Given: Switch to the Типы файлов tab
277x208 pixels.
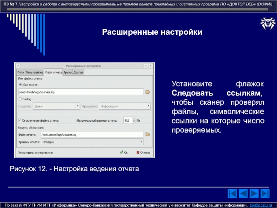Looking at the screenshot, I should coord(34,72).
